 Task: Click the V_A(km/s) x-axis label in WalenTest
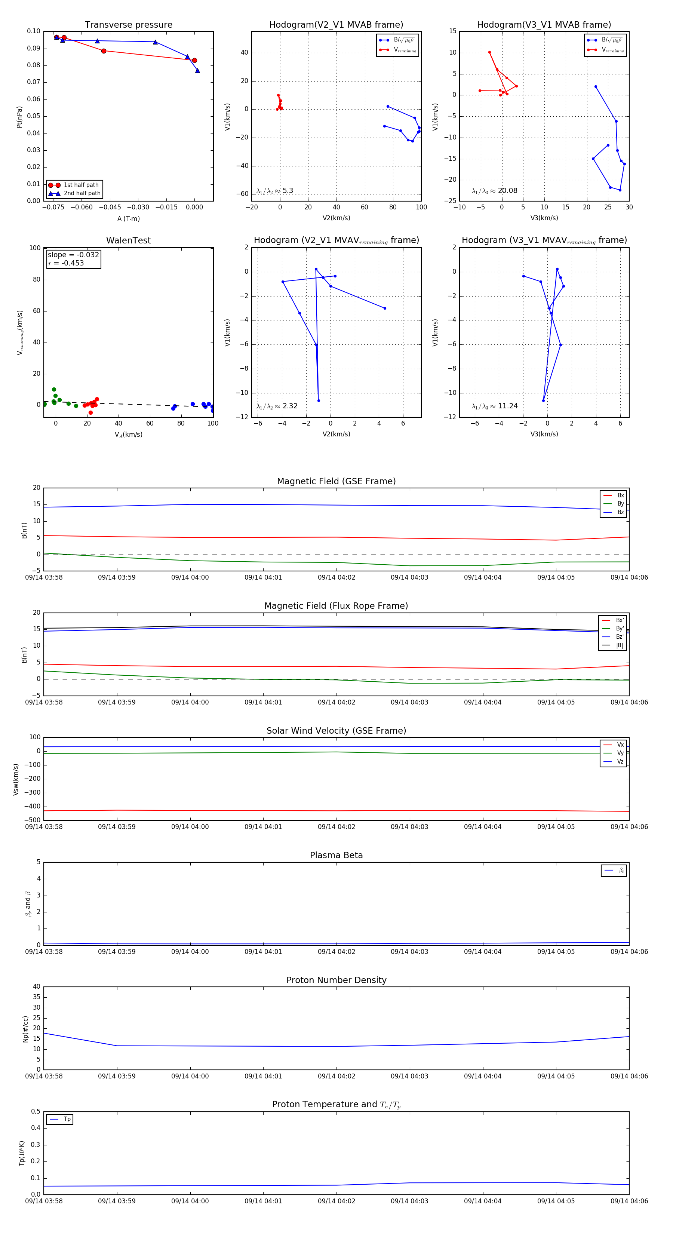128,435
